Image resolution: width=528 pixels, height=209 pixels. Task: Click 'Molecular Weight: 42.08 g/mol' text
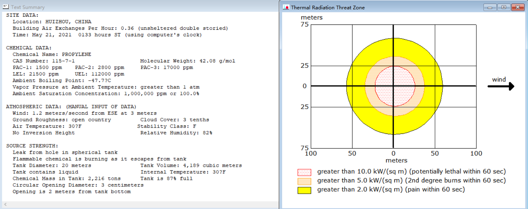click(x=188, y=61)
